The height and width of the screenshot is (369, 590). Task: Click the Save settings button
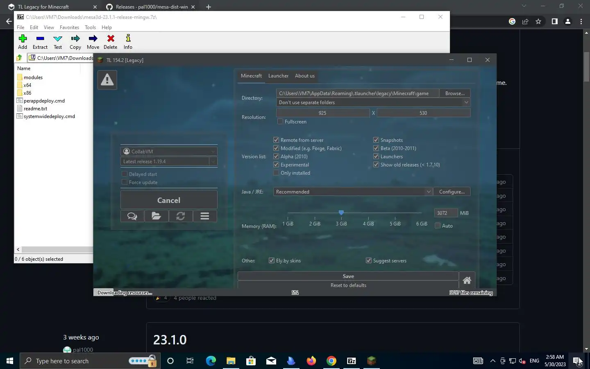point(348,276)
